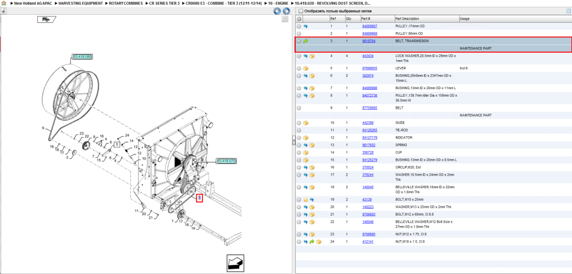Open part number link 412141
Image resolution: width=572 pixels, height=274 pixels.
click(367, 241)
